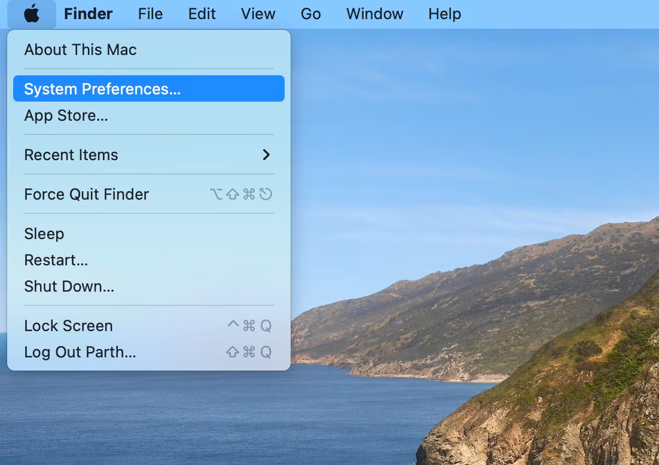Open the Help menu
The height and width of the screenshot is (465, 659).
click(x=445, y=14)
